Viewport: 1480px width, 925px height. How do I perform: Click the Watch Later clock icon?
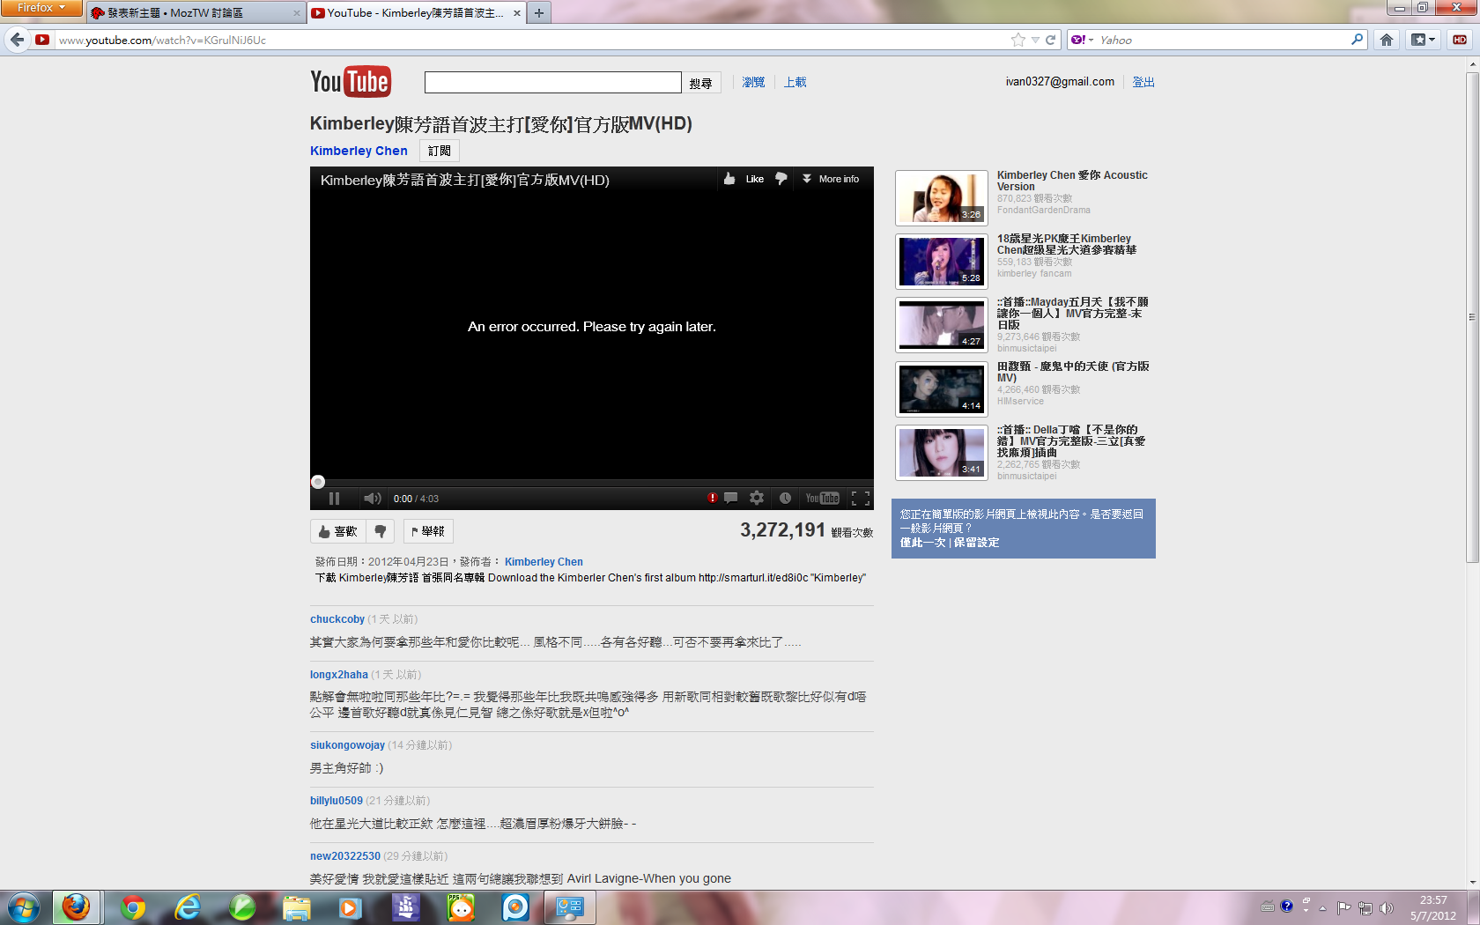pyautogui.click(x=785, y=499)
